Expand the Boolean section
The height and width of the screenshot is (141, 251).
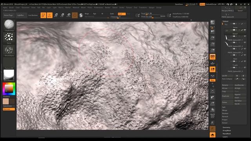[225, 114]
